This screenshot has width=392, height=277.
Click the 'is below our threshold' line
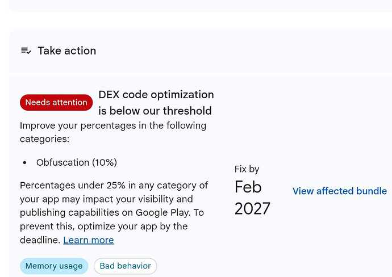pos(155,111)
